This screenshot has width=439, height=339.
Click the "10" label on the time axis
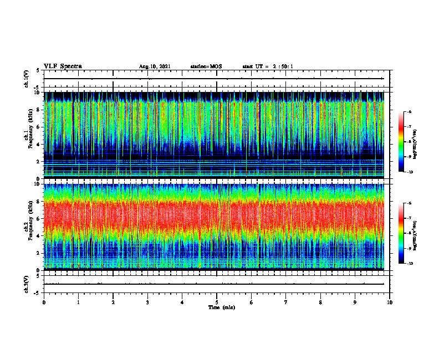pyautogui.click(x=390, y=302)
